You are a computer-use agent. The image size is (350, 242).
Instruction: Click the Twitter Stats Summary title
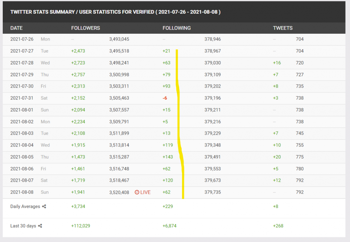[116, 12]
